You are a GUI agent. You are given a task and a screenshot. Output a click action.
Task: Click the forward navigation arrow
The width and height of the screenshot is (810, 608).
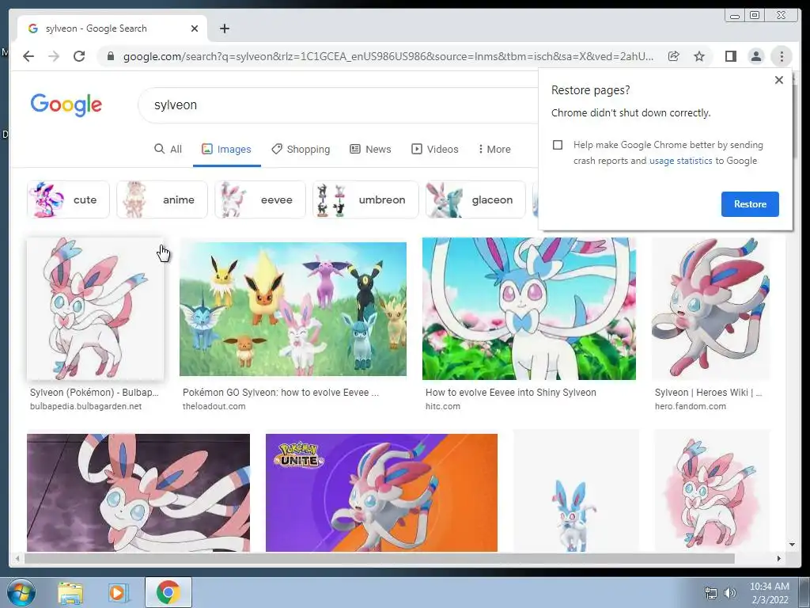pos(54,56)
